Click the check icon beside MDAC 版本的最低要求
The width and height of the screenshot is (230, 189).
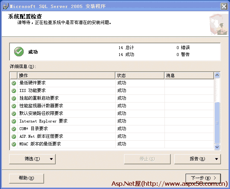[x=14, y=144]
